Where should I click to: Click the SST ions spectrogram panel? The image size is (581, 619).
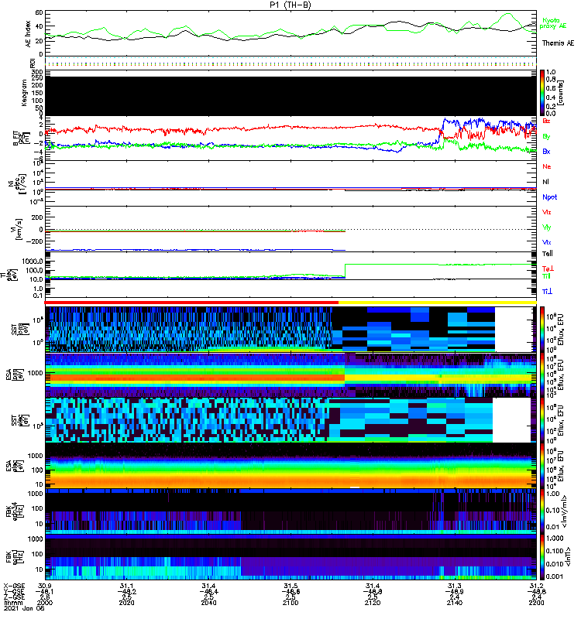point(291,330)
